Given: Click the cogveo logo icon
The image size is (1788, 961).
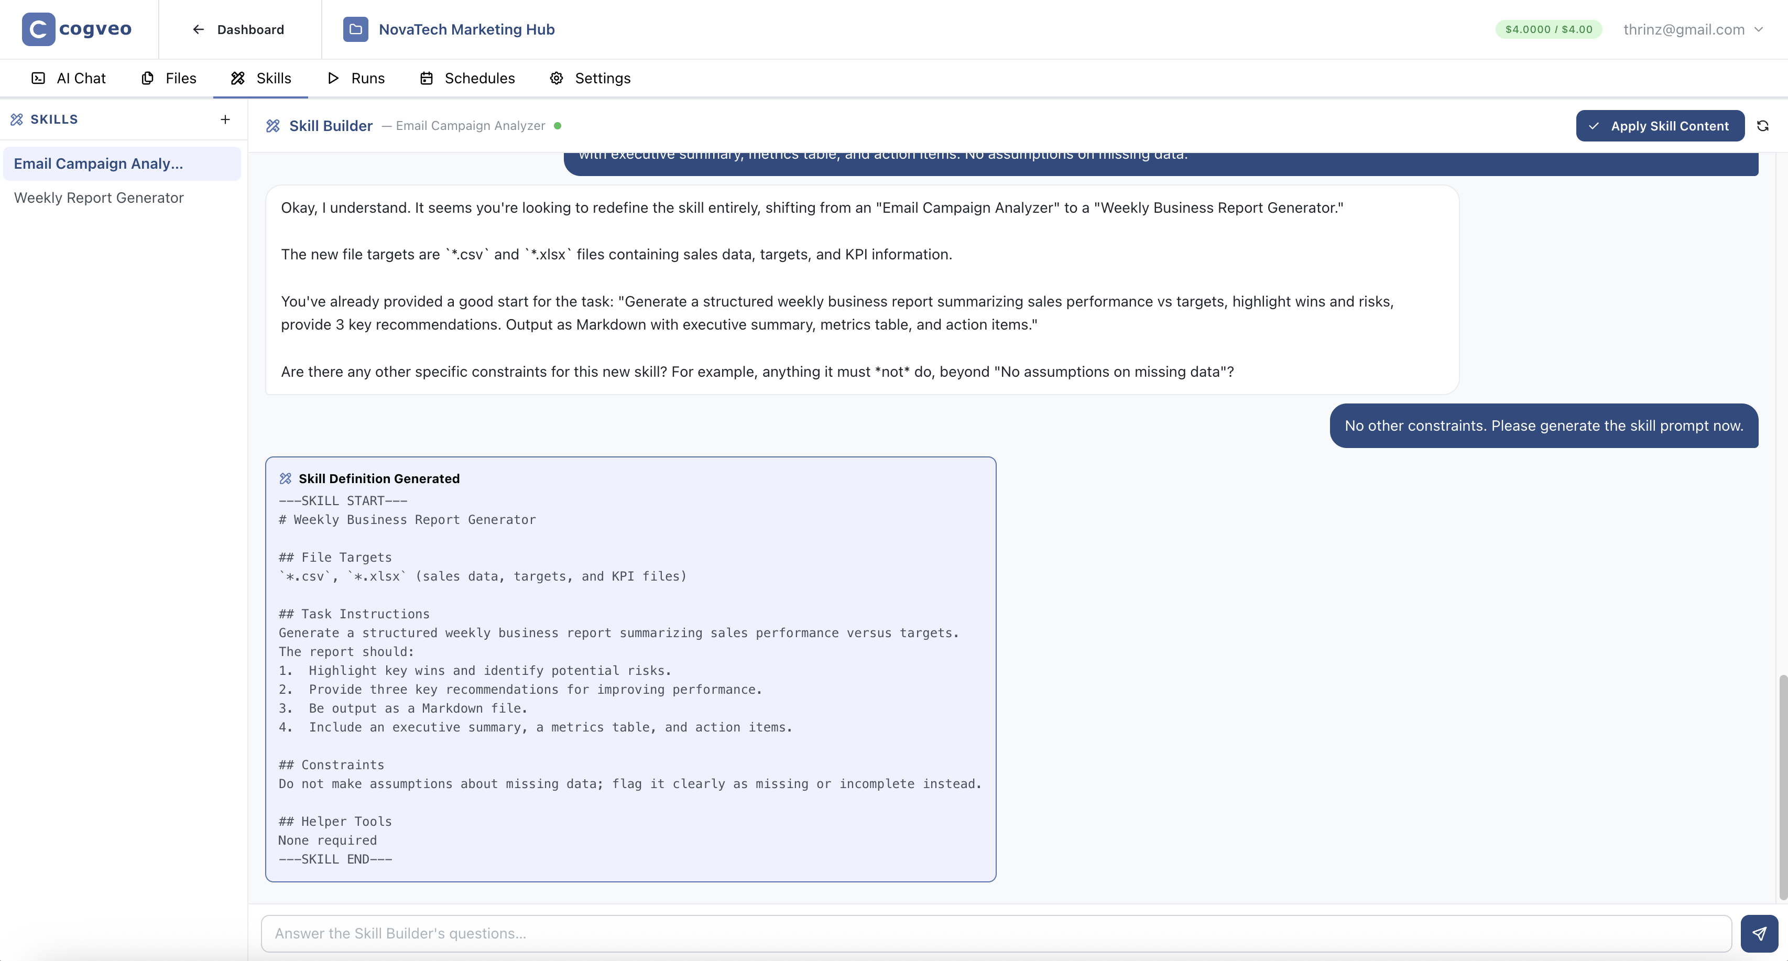Looking at the screenshot, I should [x=38, y=29].
